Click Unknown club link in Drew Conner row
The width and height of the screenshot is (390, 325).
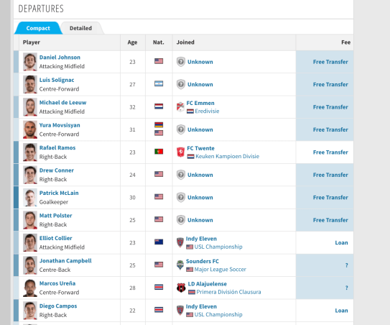point(200,175)
